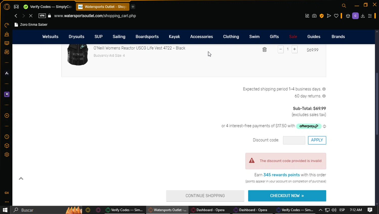Open the Guides menu

click(x=314, y=37)
